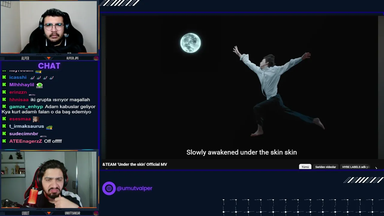384x216 pixels.
Task: Click the Kick badge beside t_irmaksaurus
Action: [x=4, y=126]
